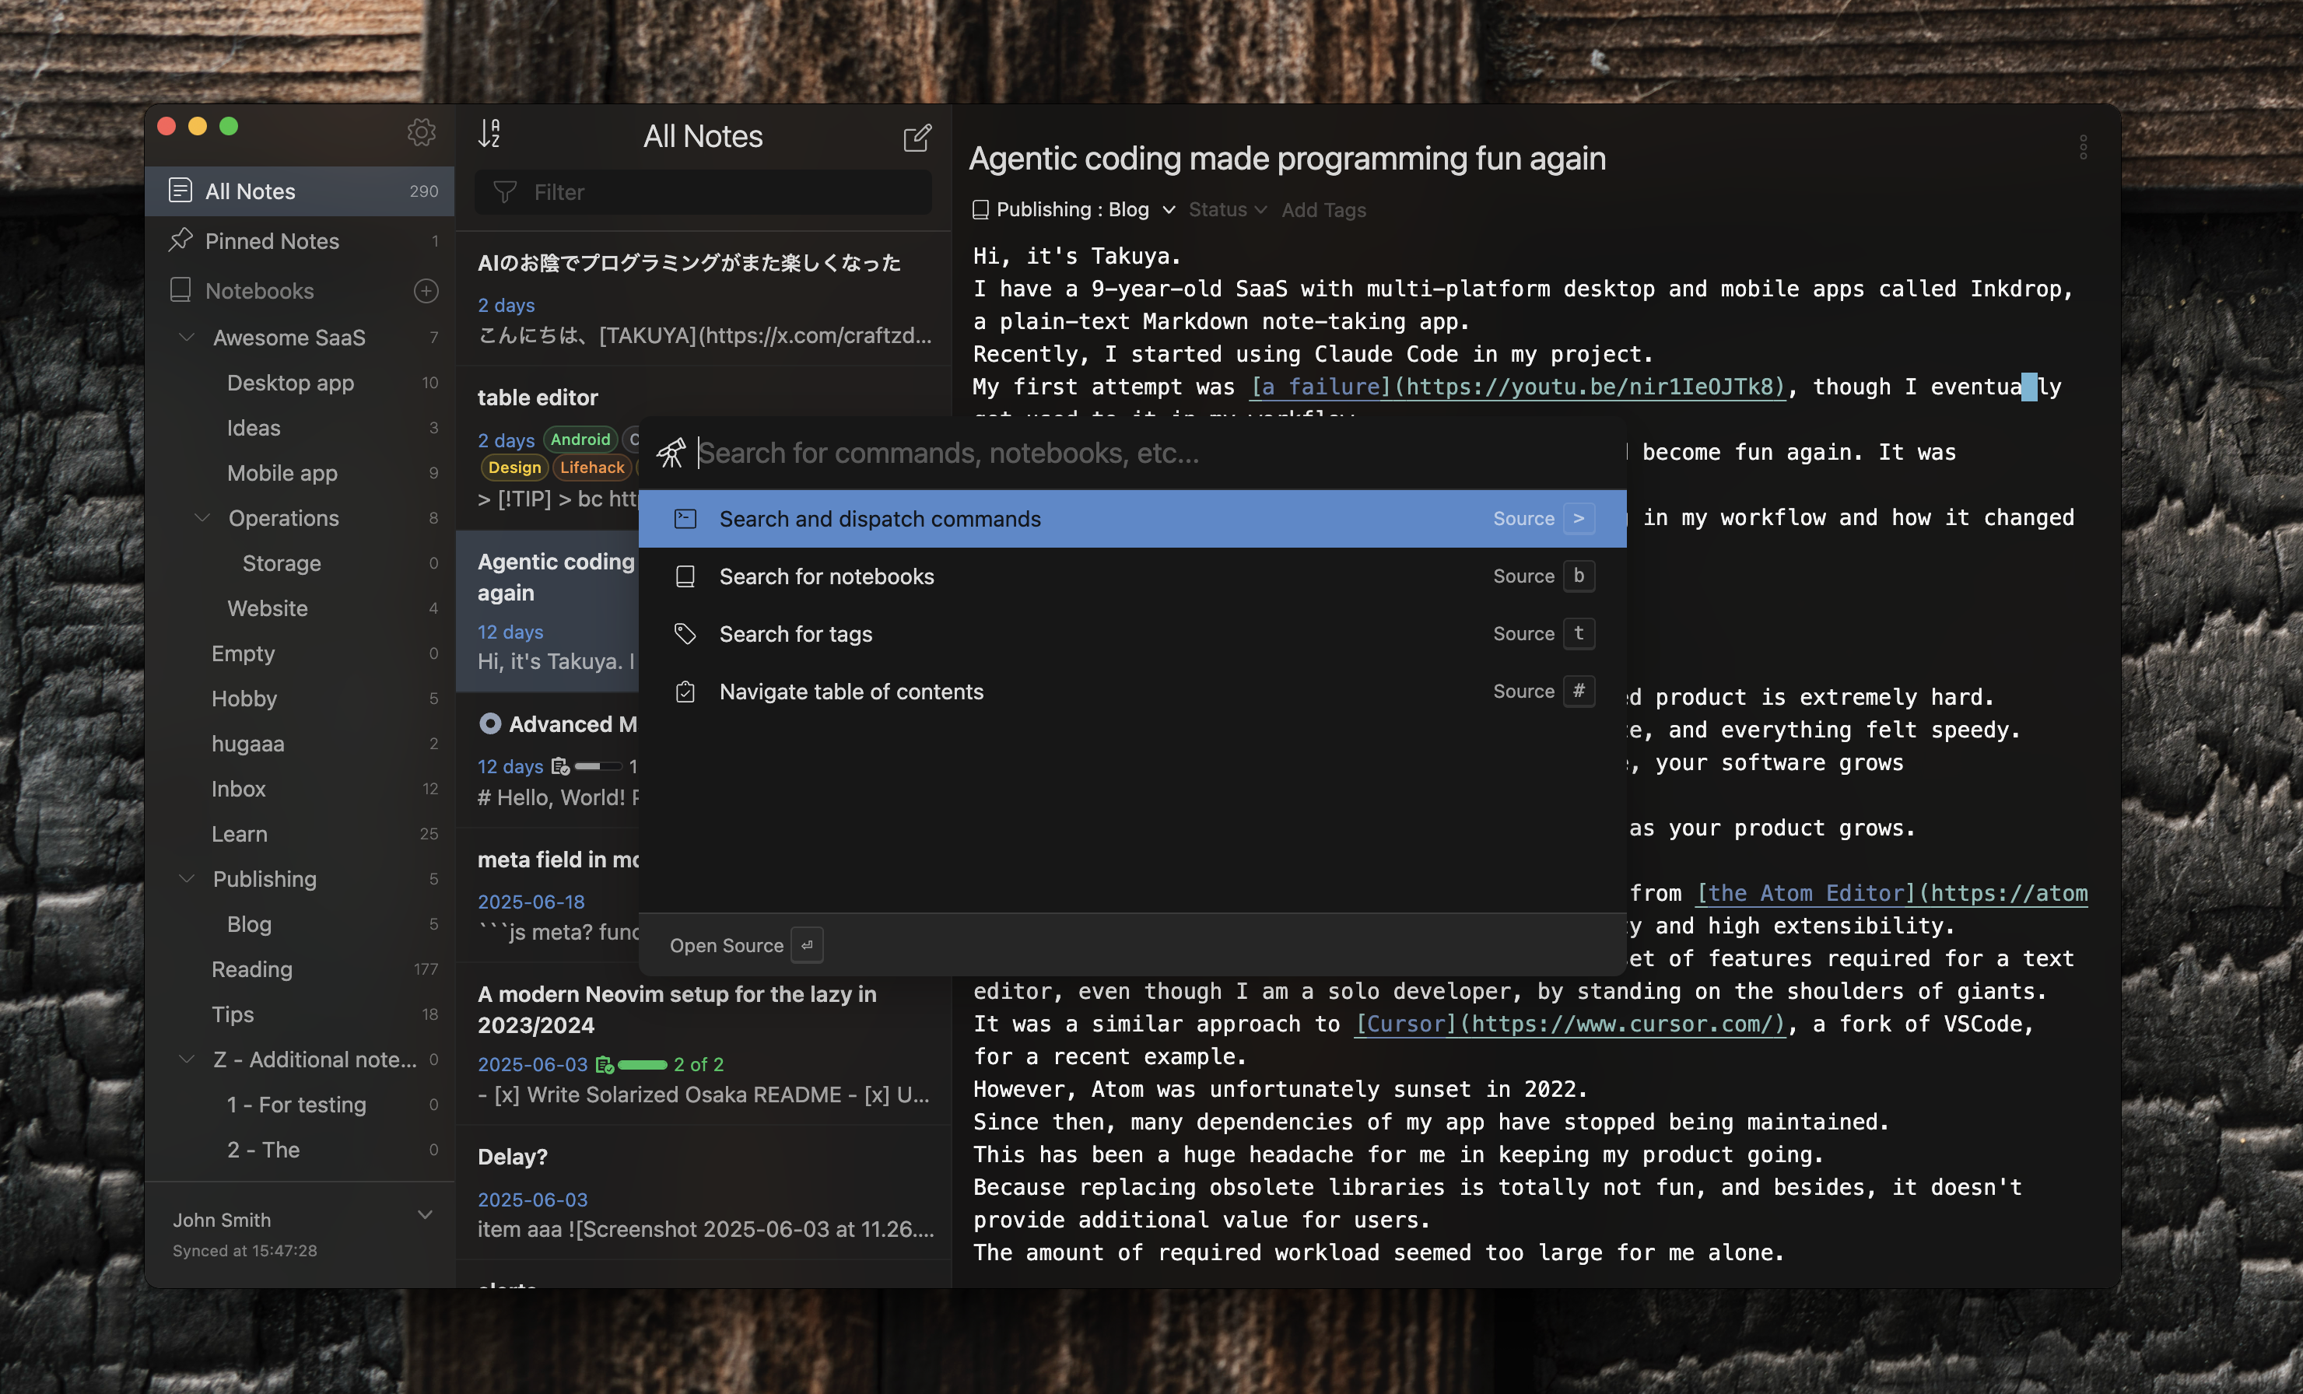Click the sort order icon above note list
The image size is (2303, 1394).
pyautogui.click(x=489, y=134)
